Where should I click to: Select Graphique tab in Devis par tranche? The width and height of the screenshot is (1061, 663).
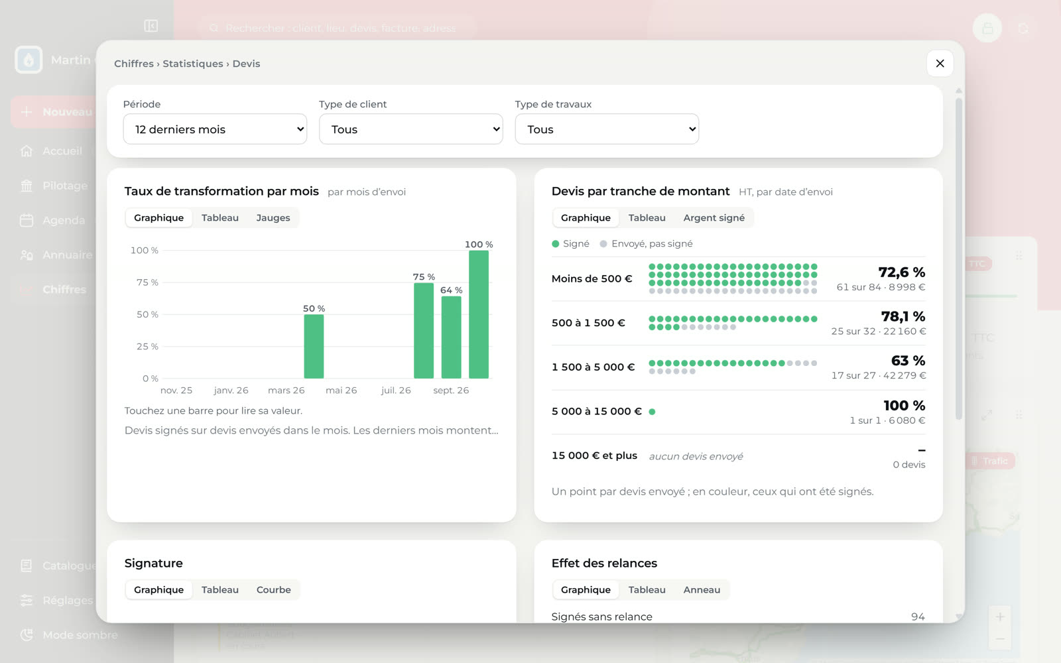click(586, 217)
